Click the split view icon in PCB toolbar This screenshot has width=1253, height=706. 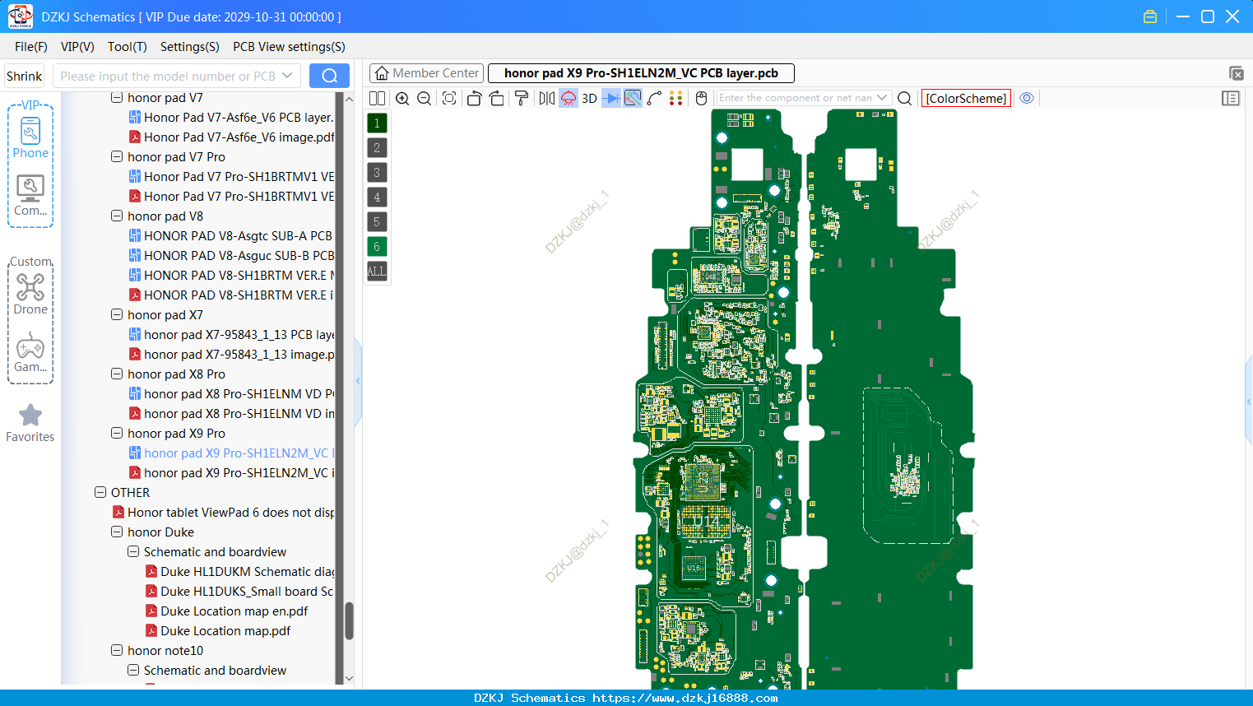[377, 98]
